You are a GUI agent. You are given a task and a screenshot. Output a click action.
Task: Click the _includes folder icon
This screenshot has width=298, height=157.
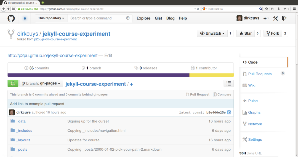[x=12, y=130]
